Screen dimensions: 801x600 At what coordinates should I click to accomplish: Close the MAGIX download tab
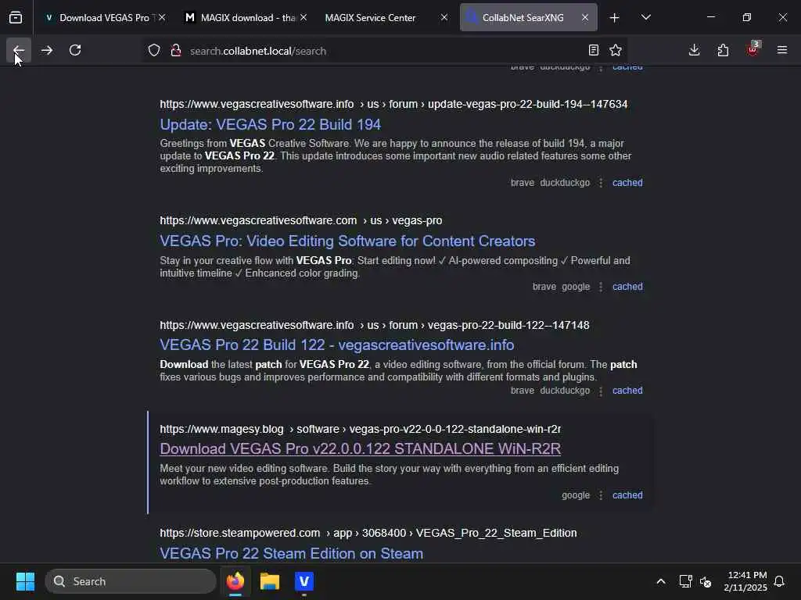click(304, 17)
